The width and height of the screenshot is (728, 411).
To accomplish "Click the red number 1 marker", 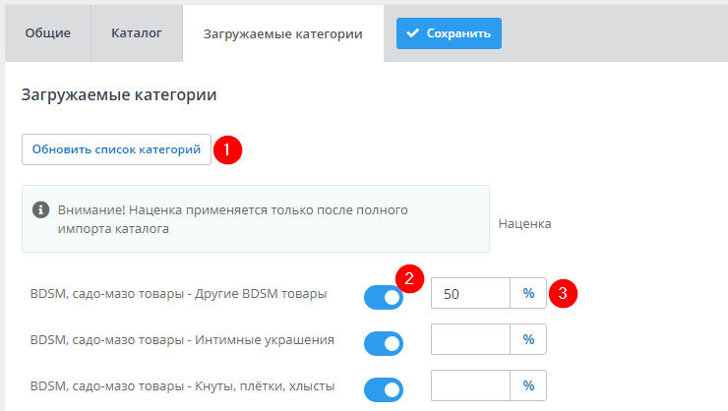I will click(x=227, y=150).
